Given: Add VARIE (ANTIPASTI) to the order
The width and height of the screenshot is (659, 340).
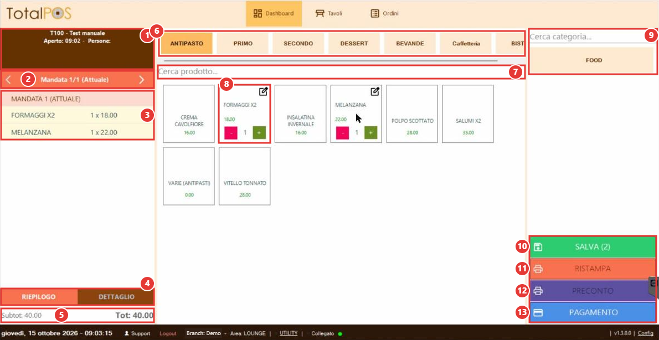Looking at the screenshot, I should [x=189, y=176].
